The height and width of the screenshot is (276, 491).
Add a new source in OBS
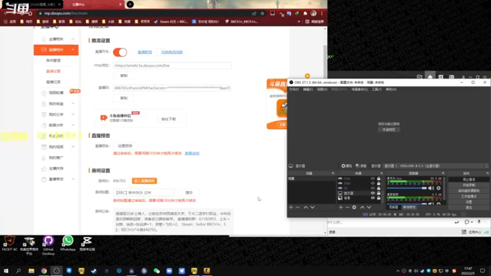[341, 207]
